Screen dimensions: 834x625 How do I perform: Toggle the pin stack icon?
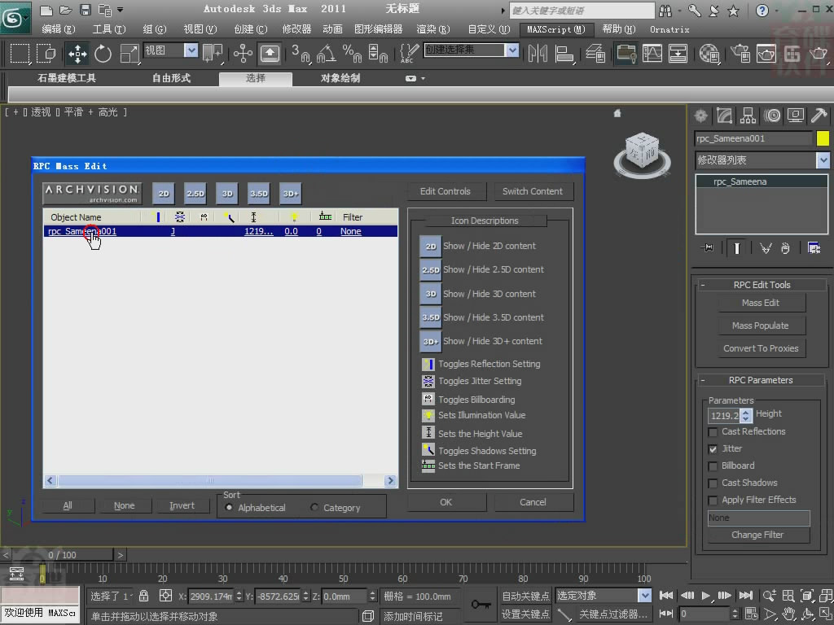pos(708,248)
